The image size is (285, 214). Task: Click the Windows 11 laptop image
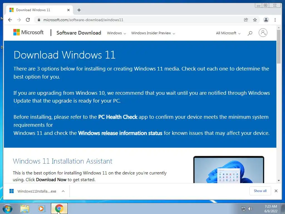229,169
